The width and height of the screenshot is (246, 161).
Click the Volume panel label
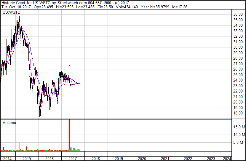click(x=9, y=122)
